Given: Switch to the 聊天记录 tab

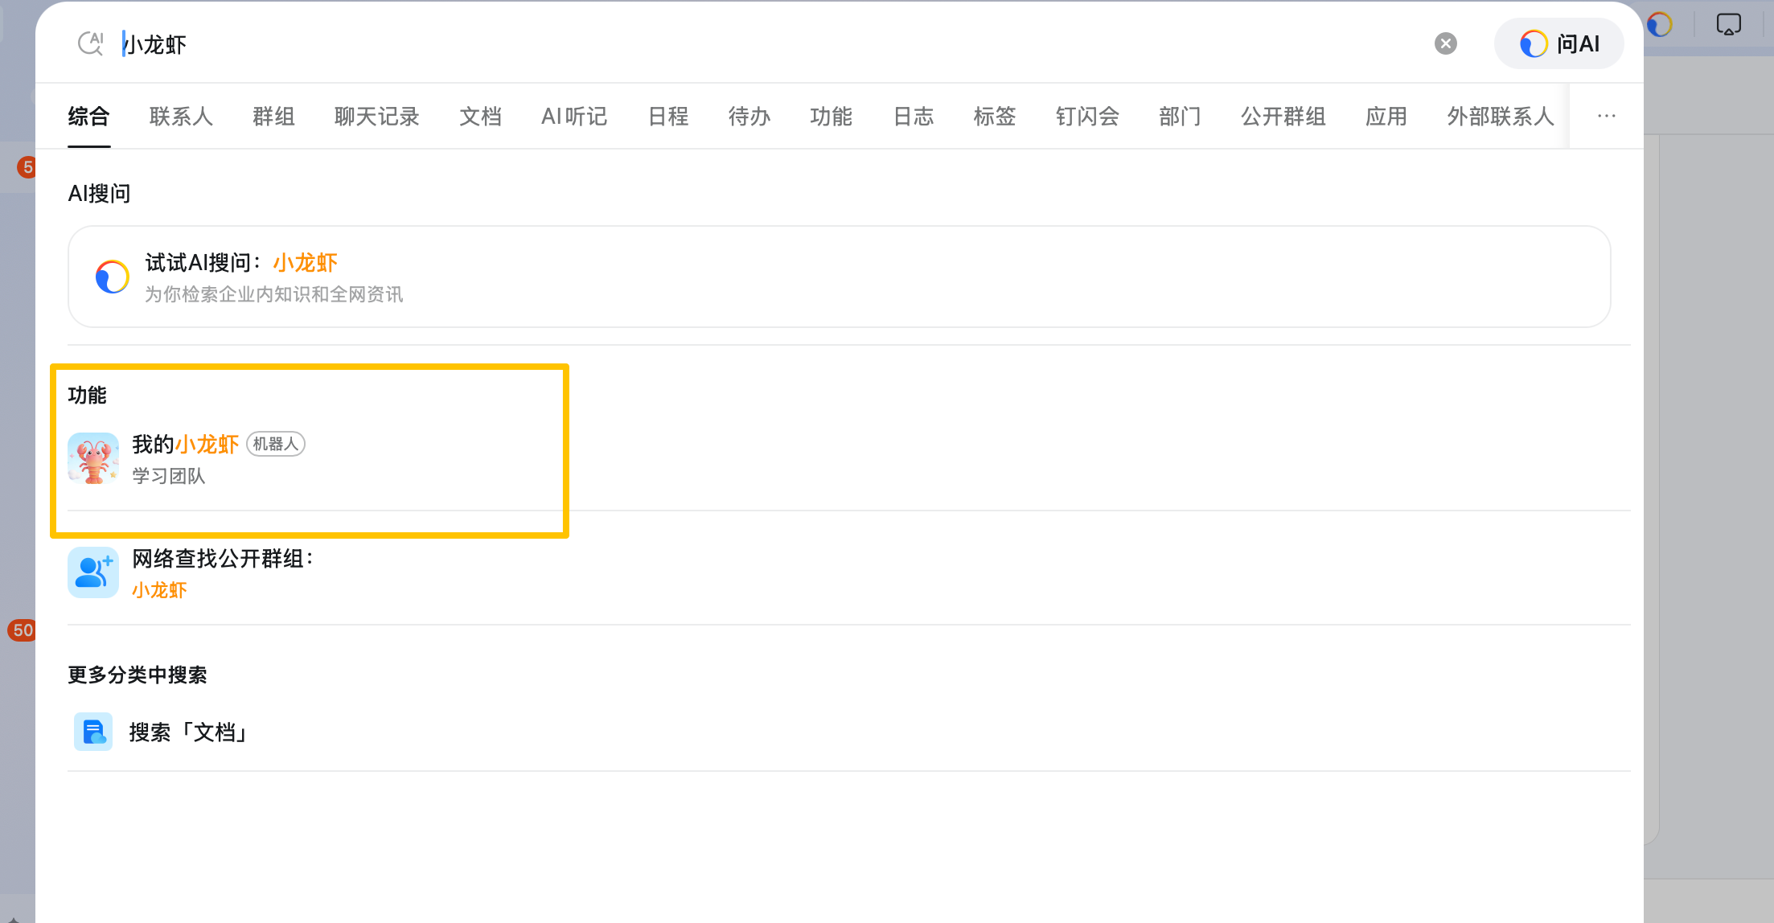Looking at the screenshot, I should pos(376,117).
